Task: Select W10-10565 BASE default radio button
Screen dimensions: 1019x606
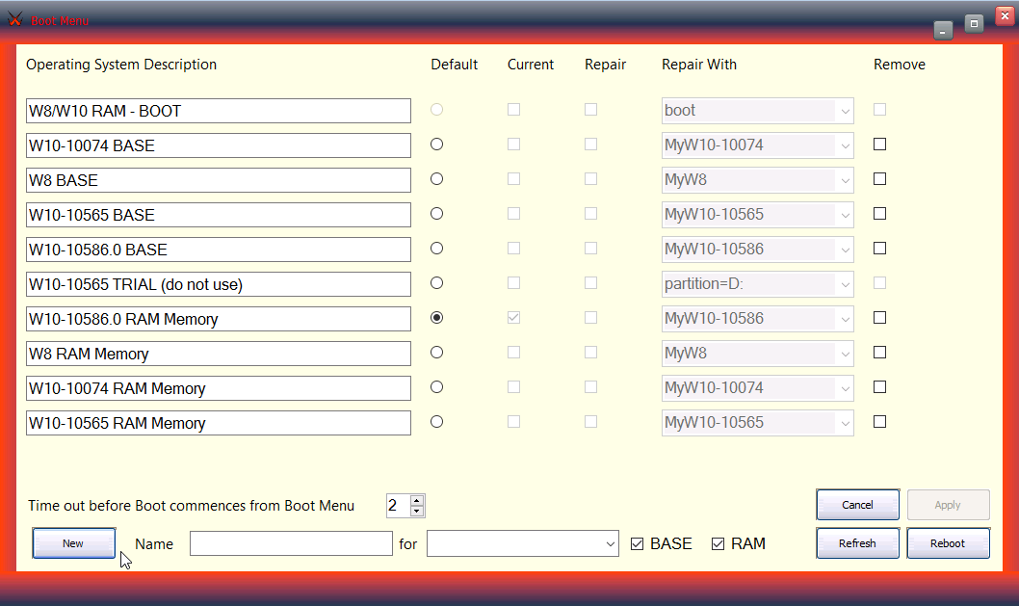Action: coord(436,213)
